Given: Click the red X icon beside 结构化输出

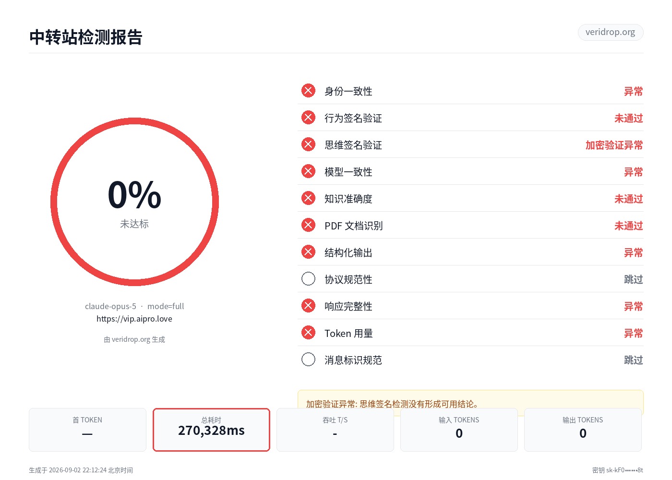Looking at the screenshot, I should coord(308,252).
